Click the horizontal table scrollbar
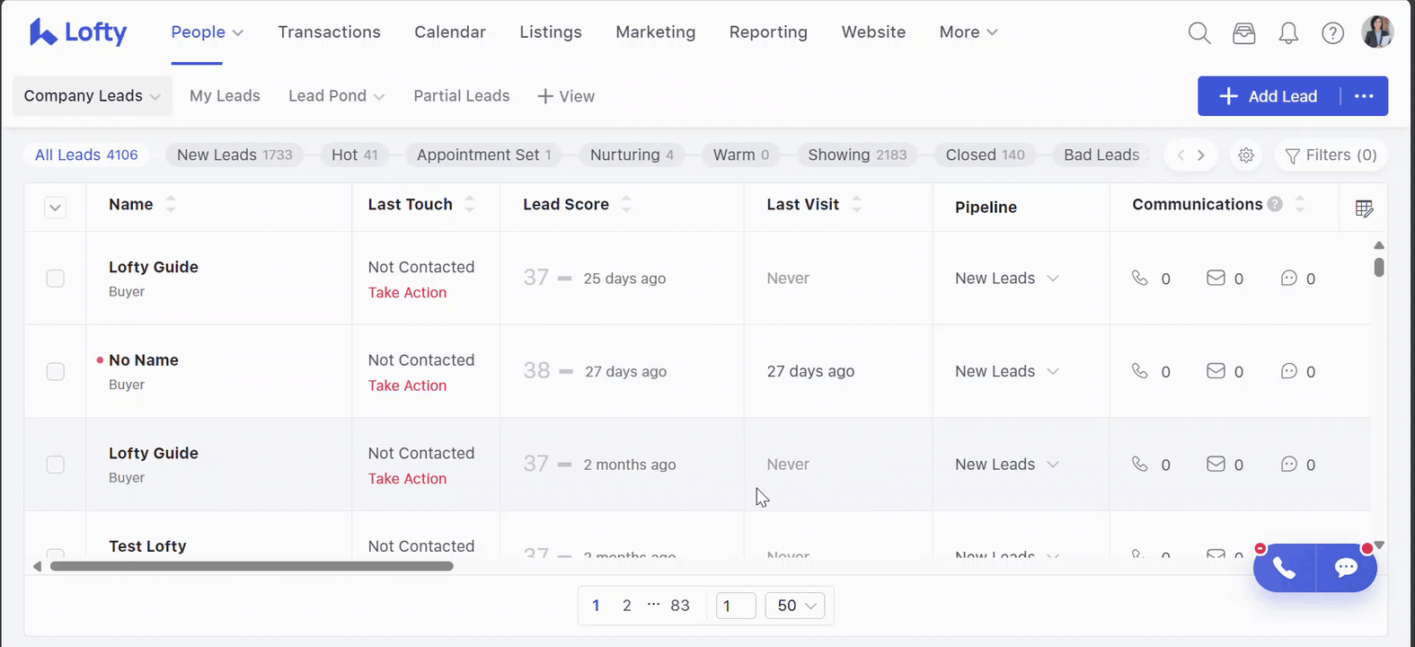Viewport: 1415px width, 647px height. coord(252,566)
